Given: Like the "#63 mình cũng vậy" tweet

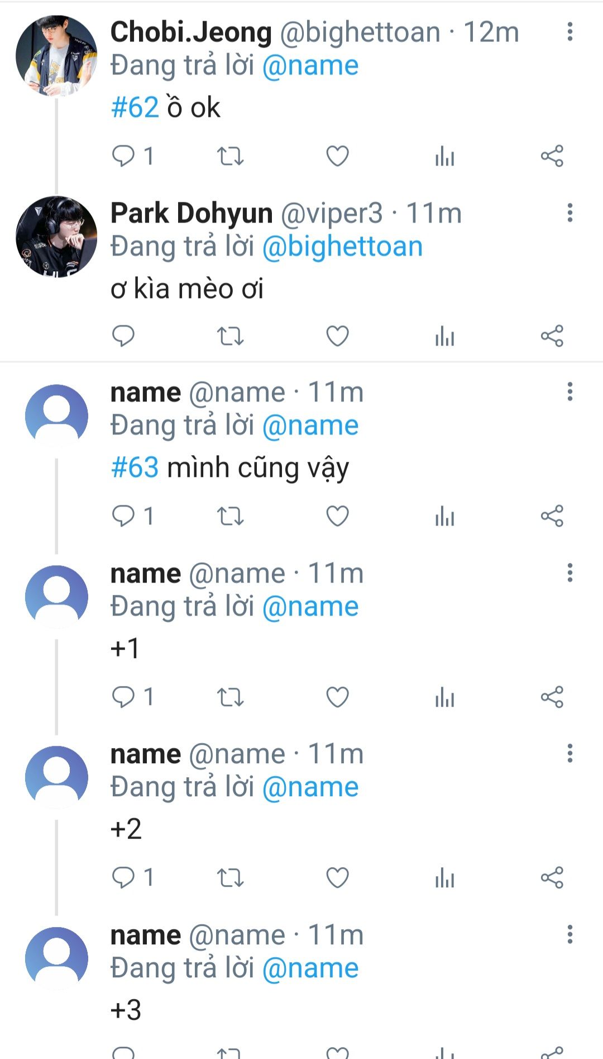Looking at the screenshot, I should pos(337,516).
